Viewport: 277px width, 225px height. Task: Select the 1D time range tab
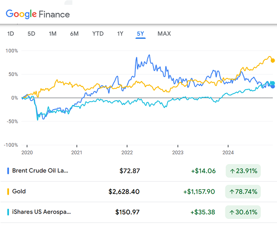[10, 34]
